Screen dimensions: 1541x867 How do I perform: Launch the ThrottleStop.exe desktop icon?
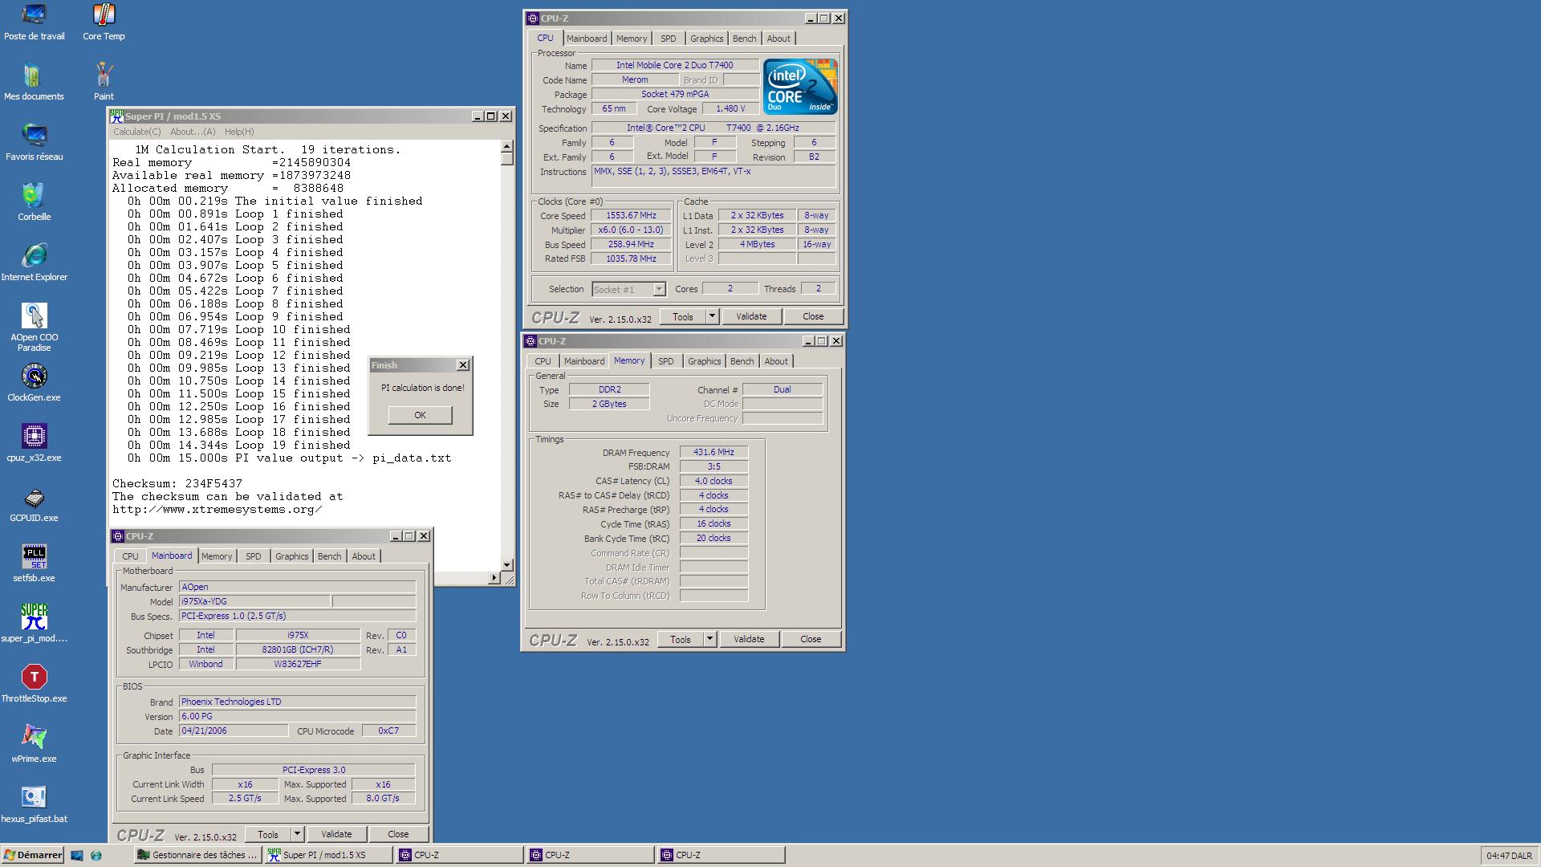click(34, 684)
